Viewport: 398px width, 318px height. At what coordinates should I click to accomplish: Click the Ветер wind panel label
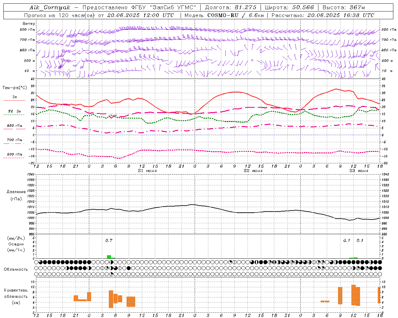click(x=29, y=24)
